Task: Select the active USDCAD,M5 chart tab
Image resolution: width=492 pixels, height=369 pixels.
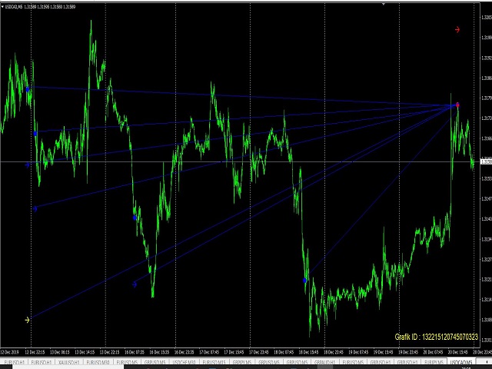Action: [461, 362]
